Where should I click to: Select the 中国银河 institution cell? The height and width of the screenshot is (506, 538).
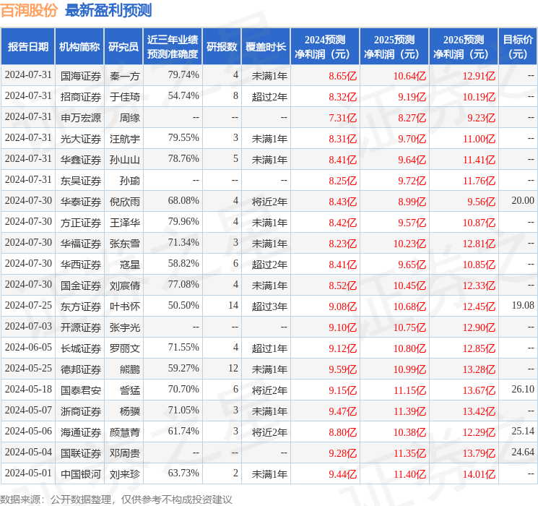[81, 474]
